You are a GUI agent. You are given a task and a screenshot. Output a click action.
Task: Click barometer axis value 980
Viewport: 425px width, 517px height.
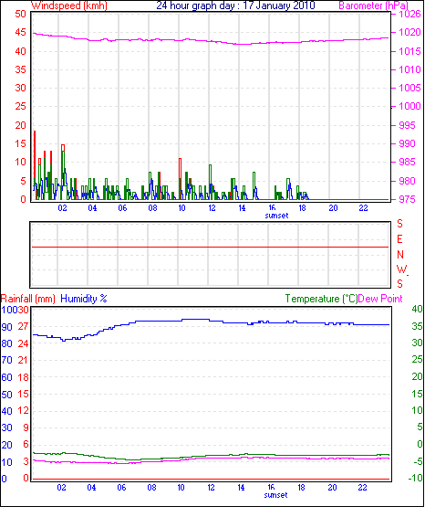[408, 181]
